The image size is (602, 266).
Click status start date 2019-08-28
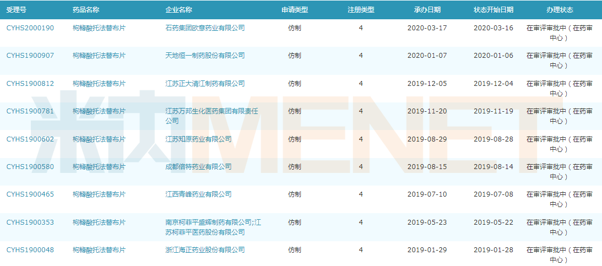click(493, 139)
